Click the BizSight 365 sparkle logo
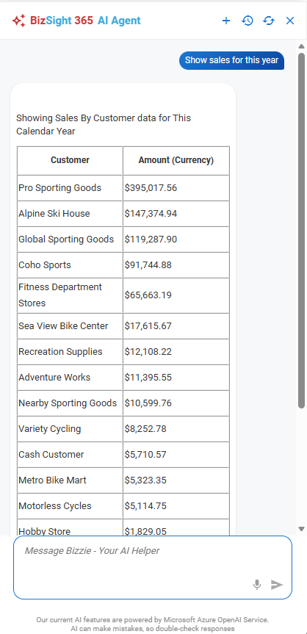Viewport: 307px width, 634px height. (18, 21)
